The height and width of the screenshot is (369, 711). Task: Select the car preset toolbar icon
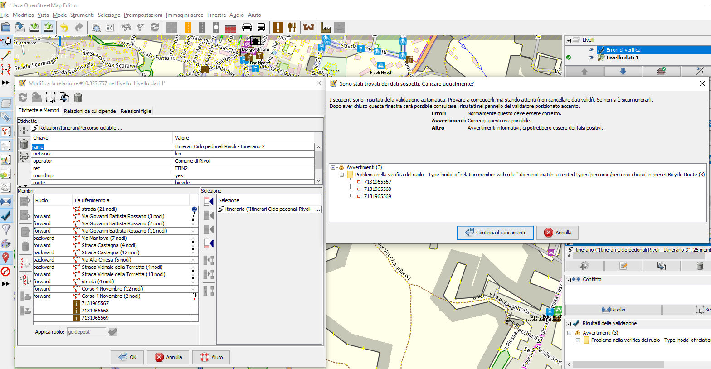pos(247,27)
